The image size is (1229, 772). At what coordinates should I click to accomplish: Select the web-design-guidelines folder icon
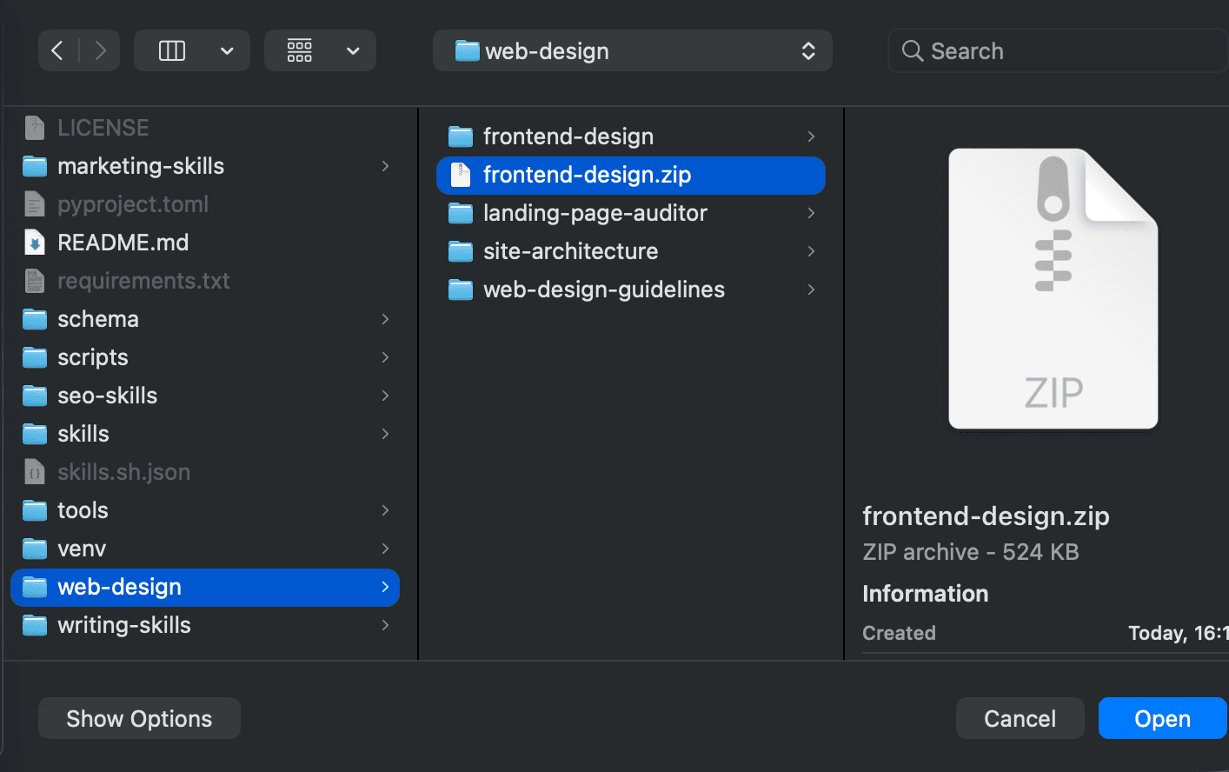(461, 289)
